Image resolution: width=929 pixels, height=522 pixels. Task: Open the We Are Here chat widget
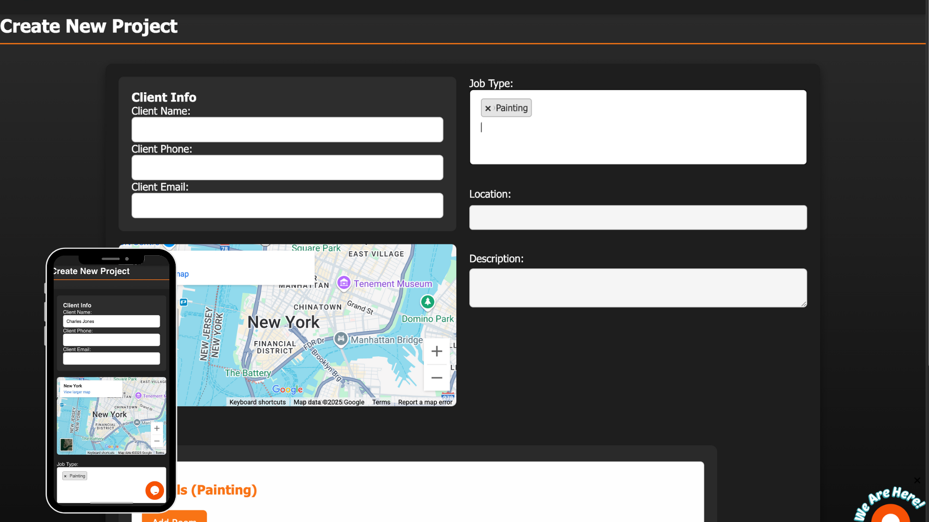click(890, 512)
